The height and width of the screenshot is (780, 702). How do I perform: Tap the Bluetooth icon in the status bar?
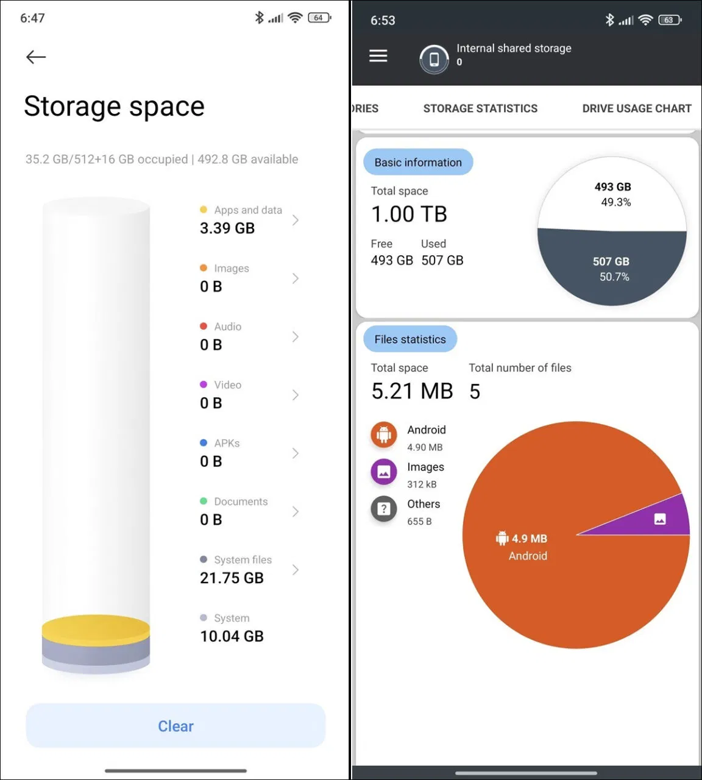coord(258,18)
